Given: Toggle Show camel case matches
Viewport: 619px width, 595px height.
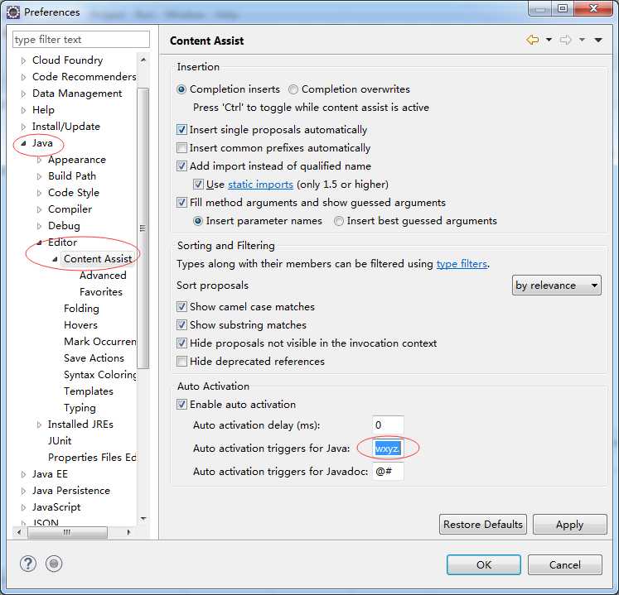Looking at the screenshot, I should tap(181, 307).
